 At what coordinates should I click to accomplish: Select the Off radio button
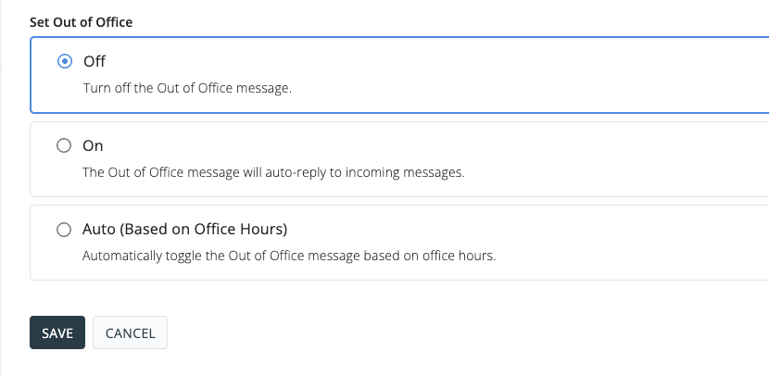64,62
